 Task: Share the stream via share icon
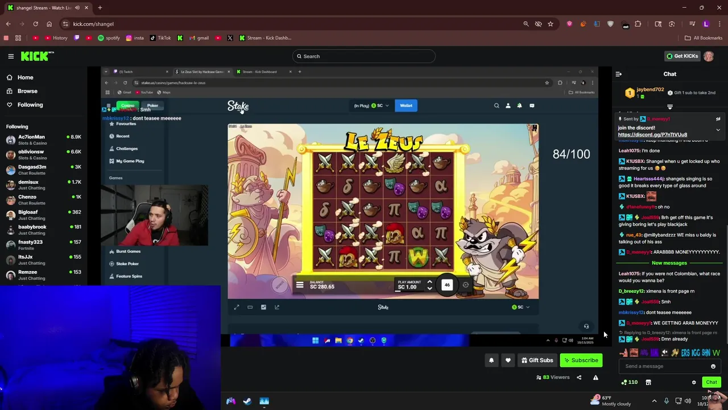click(579, 378)
